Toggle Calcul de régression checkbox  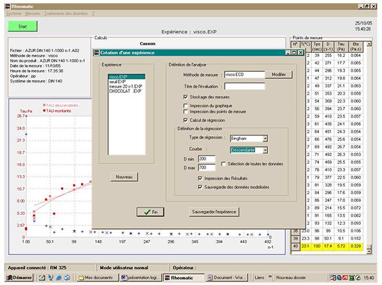tap(186, 120)
